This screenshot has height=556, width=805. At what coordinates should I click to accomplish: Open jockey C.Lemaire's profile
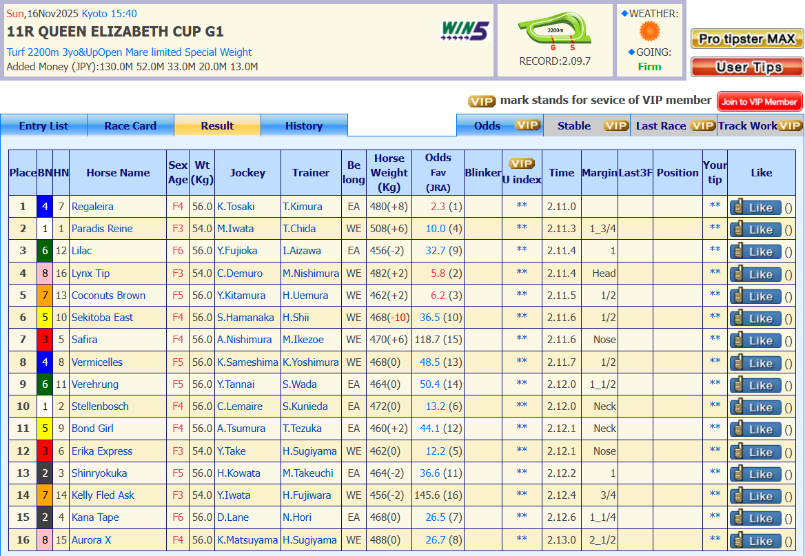click(x=240, y=406)
